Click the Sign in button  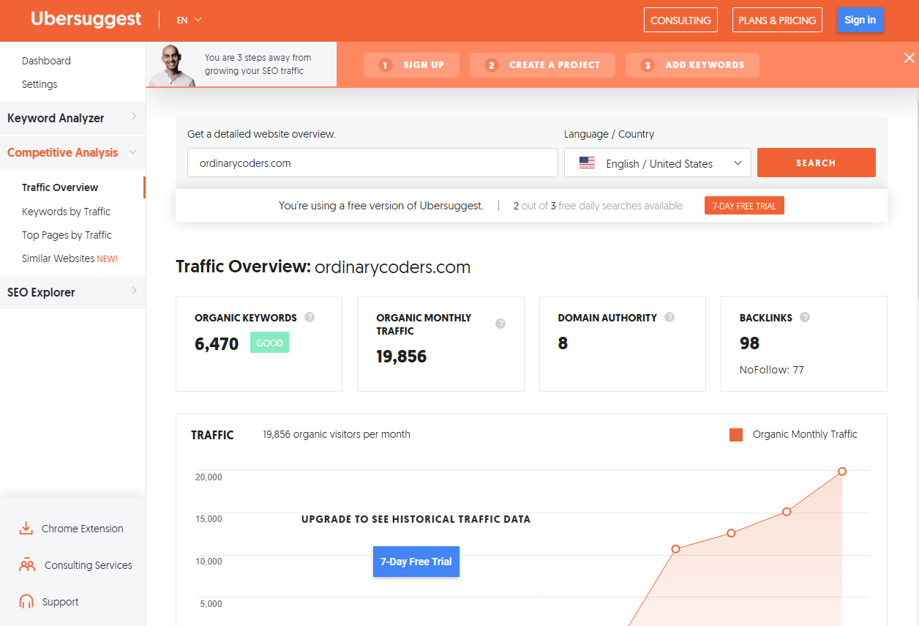tap(860, 20)
